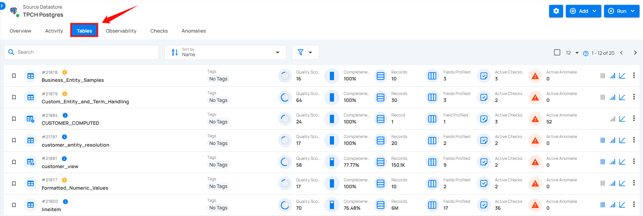643x216 pixels.
Task: Open the lineitem table link
Action: [x=51, y=209]
